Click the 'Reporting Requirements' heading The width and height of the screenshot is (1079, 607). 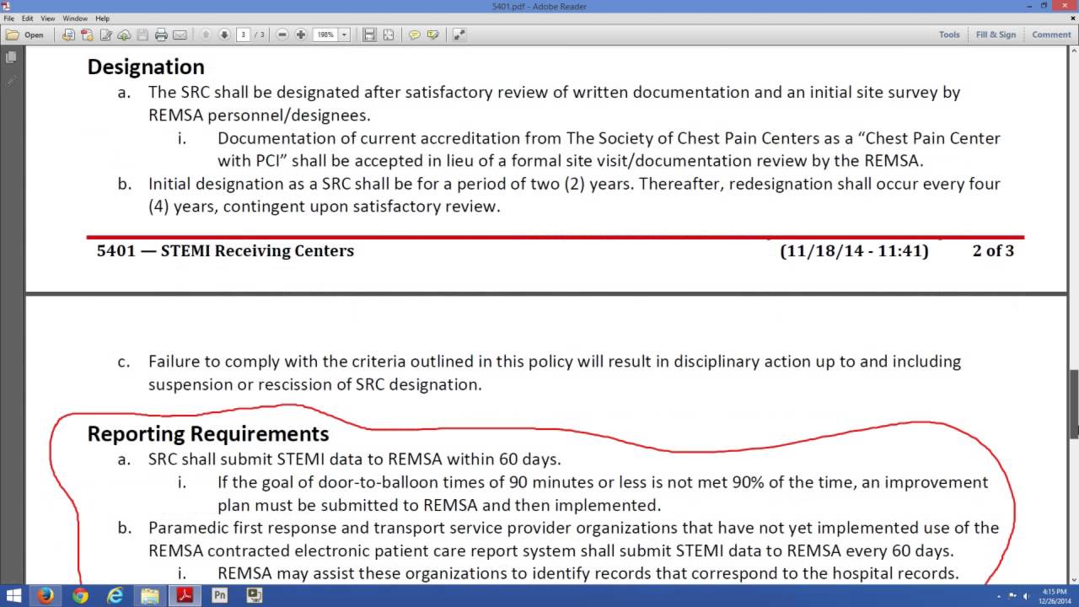coord(208,434)
